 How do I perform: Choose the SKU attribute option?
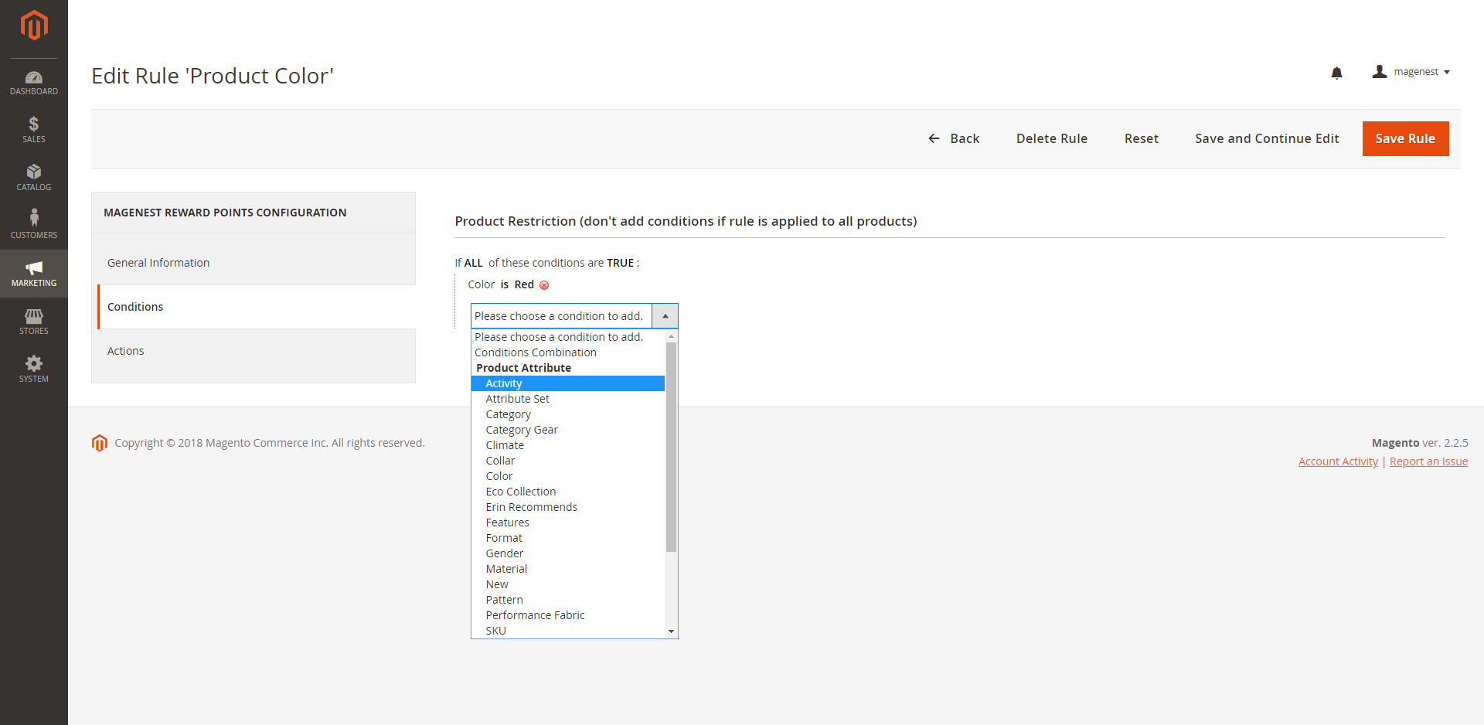tap(495, 631)
